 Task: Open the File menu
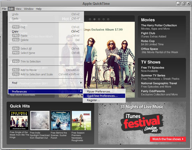[x=4, y=9]
